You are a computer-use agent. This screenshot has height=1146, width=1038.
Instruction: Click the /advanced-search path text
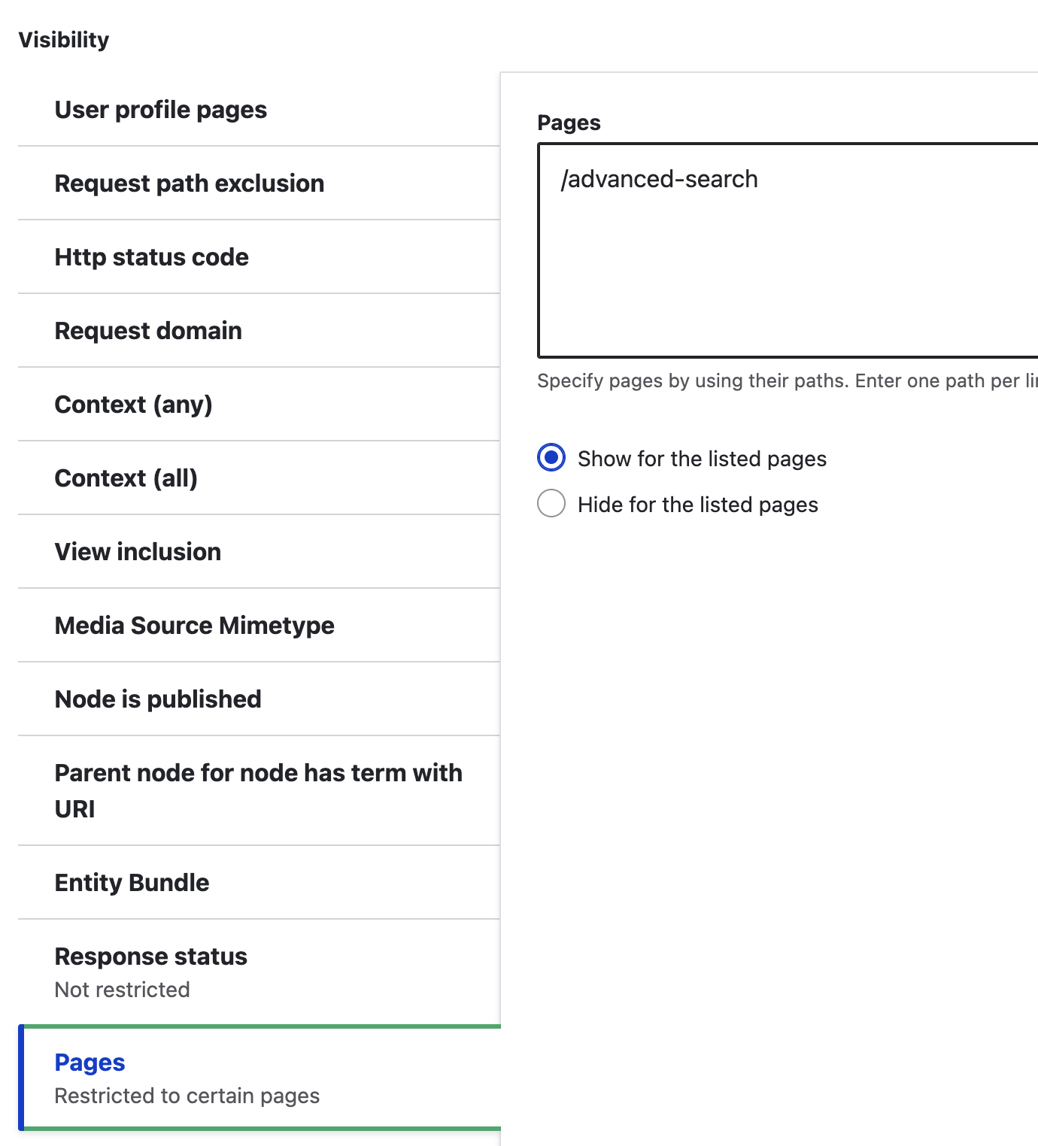pos(660,179)
